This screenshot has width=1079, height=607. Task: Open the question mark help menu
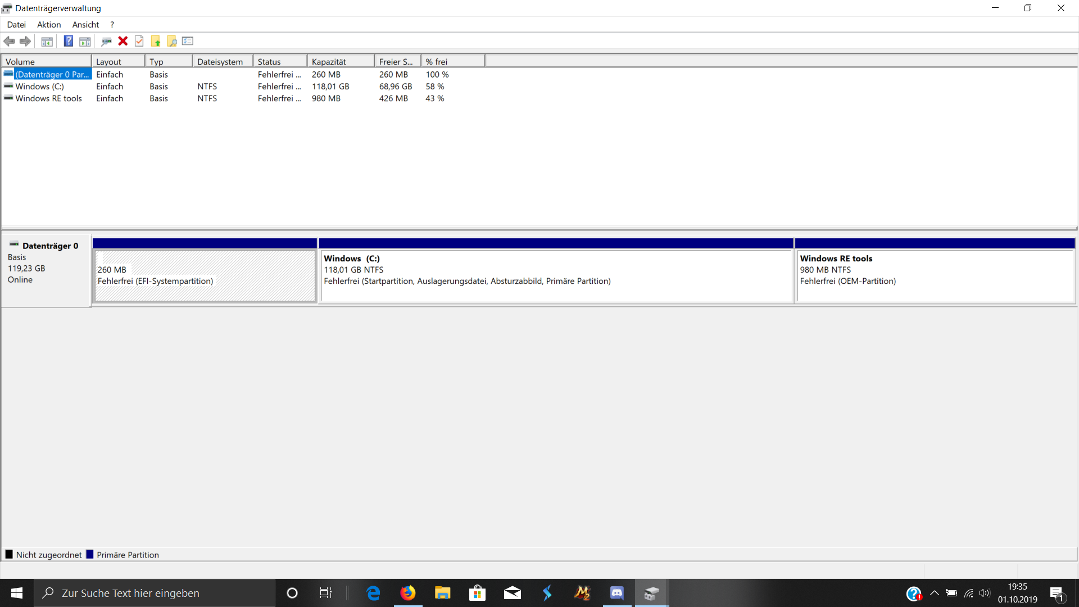pos(112,25)
